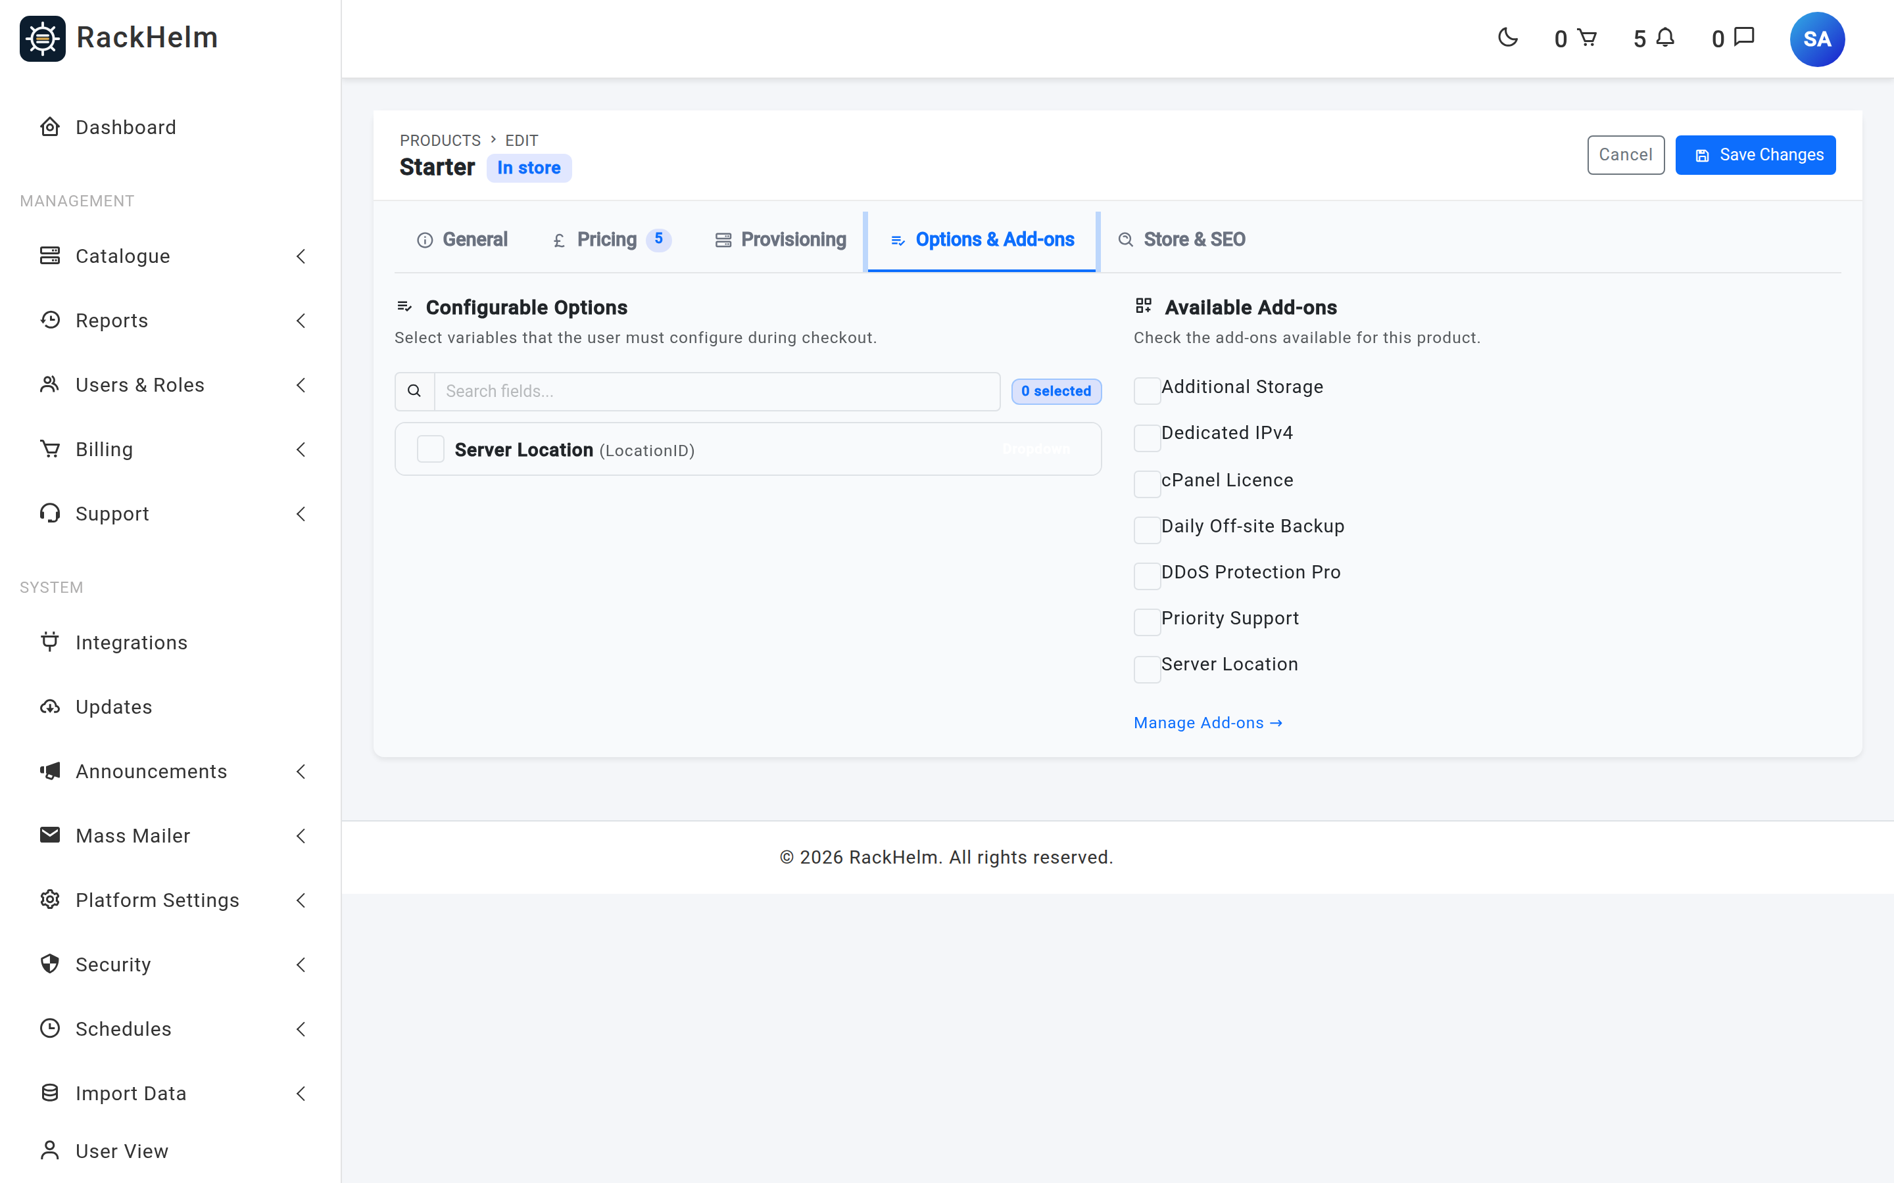The height and width of the screenshot is (1183, 1894).
Task: Expand the Catalogue menu chevron
Action: [x=301, y=256]
